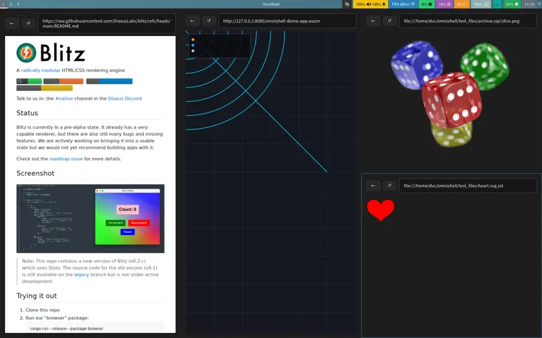
Task: Click the OmniShell title in the top bar
Action: [270, 4]
